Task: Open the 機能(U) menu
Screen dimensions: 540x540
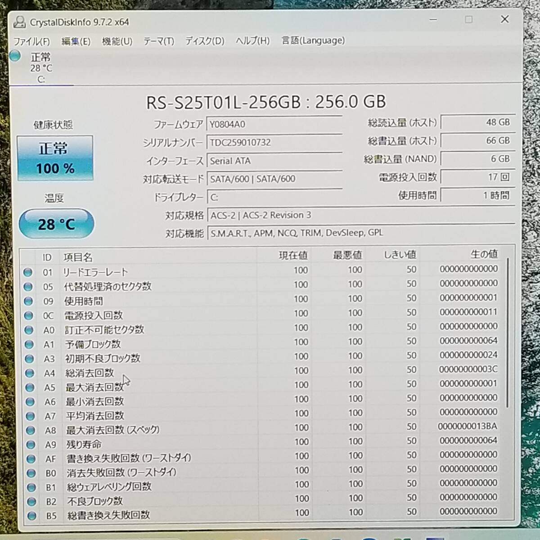Action: [x=117, y=41]
